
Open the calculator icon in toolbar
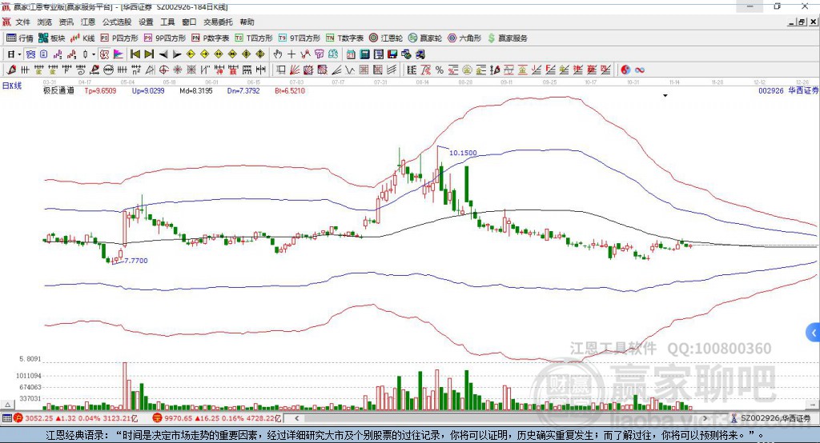tap(364, 54)
